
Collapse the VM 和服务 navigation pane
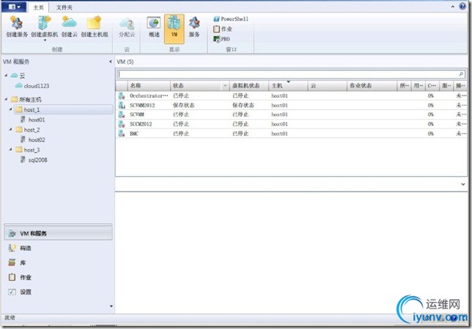pyautogui.click(x=111, y=62)
